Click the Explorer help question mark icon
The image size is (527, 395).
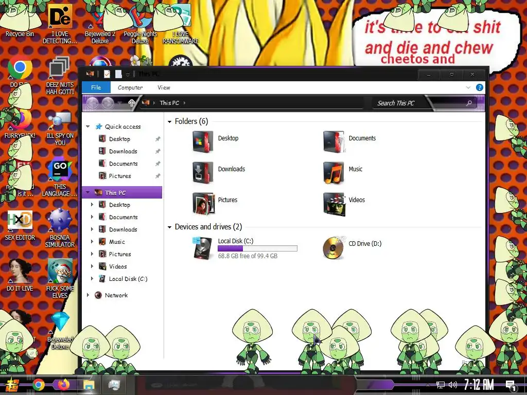(479, 87)
